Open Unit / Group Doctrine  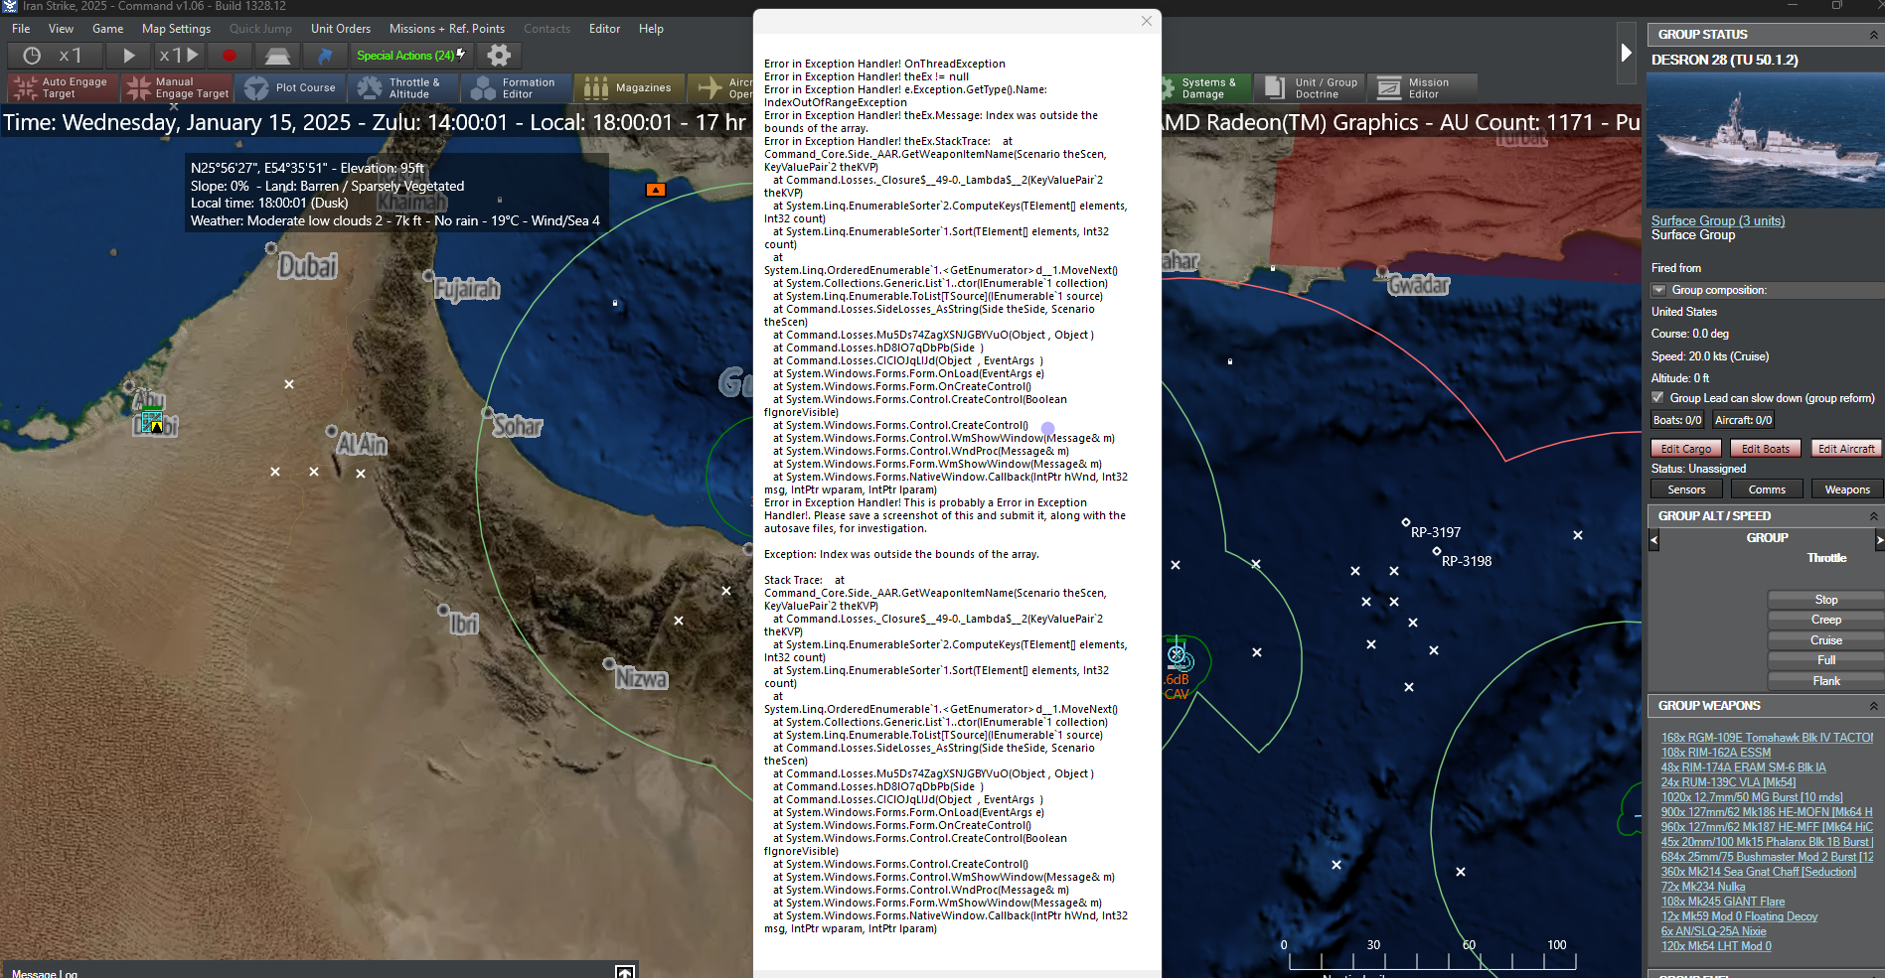coord(1311,88)
